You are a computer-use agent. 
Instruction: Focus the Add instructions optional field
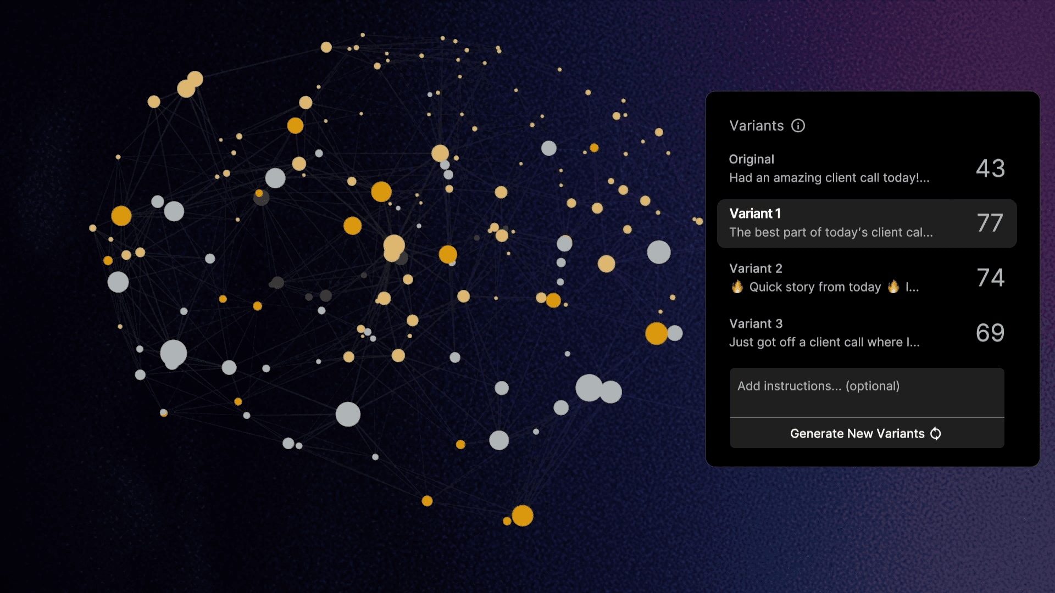(x=867, y=392)
